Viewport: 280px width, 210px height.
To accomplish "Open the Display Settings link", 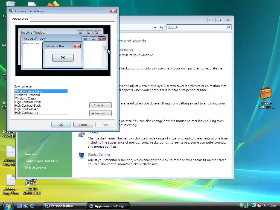I will pyautogui.click(x=99, y=154).
